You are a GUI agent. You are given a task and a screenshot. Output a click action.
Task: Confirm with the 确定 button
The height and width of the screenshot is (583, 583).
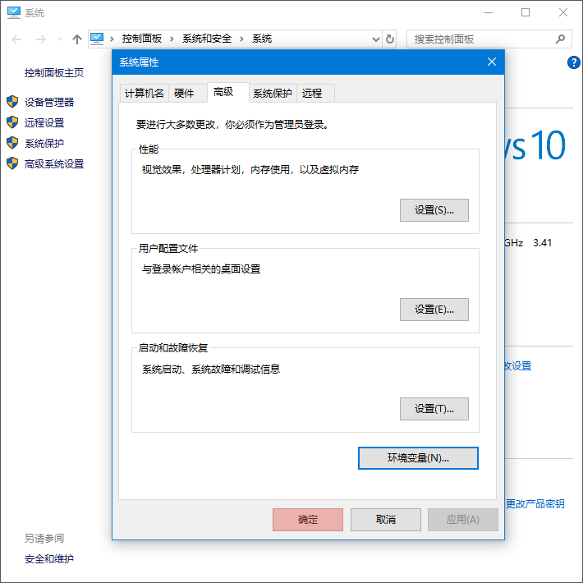point(307,520)
